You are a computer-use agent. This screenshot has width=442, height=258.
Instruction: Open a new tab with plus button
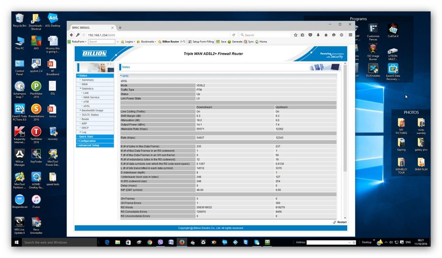click(x=120, y=27)
